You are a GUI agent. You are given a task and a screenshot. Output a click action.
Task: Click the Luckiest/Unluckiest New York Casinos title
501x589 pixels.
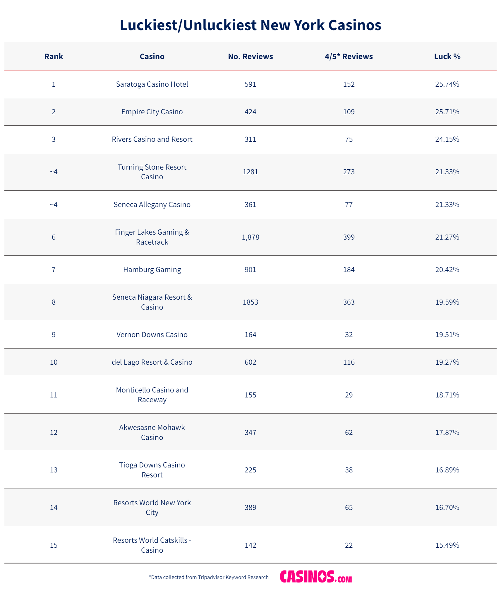[250, 25]
